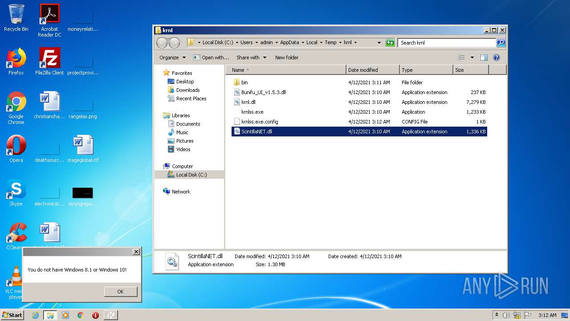
Task: Open Downloads in the Favorites list
Action: pos(187,90)
